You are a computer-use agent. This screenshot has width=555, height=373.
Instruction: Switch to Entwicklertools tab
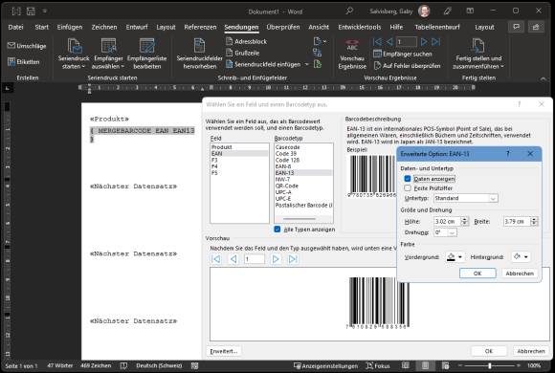[x=359, y=27]
